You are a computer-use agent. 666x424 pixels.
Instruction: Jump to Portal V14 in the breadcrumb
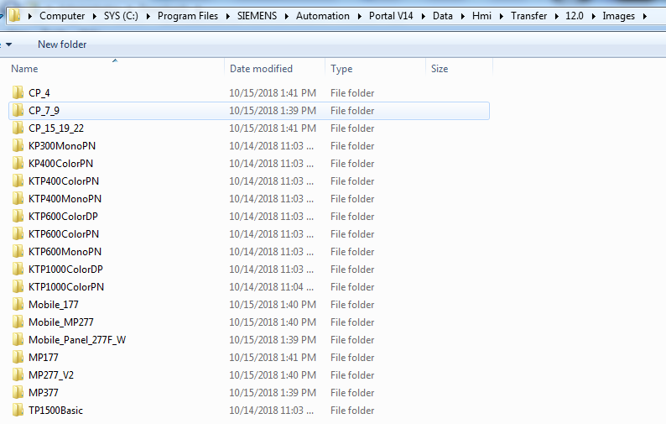(391, 16)
